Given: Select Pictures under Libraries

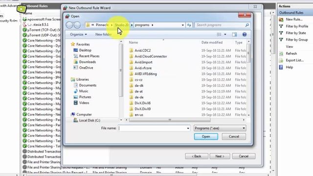Looking at the screenshot, I should pyautogui.click(x=85, y=97).
